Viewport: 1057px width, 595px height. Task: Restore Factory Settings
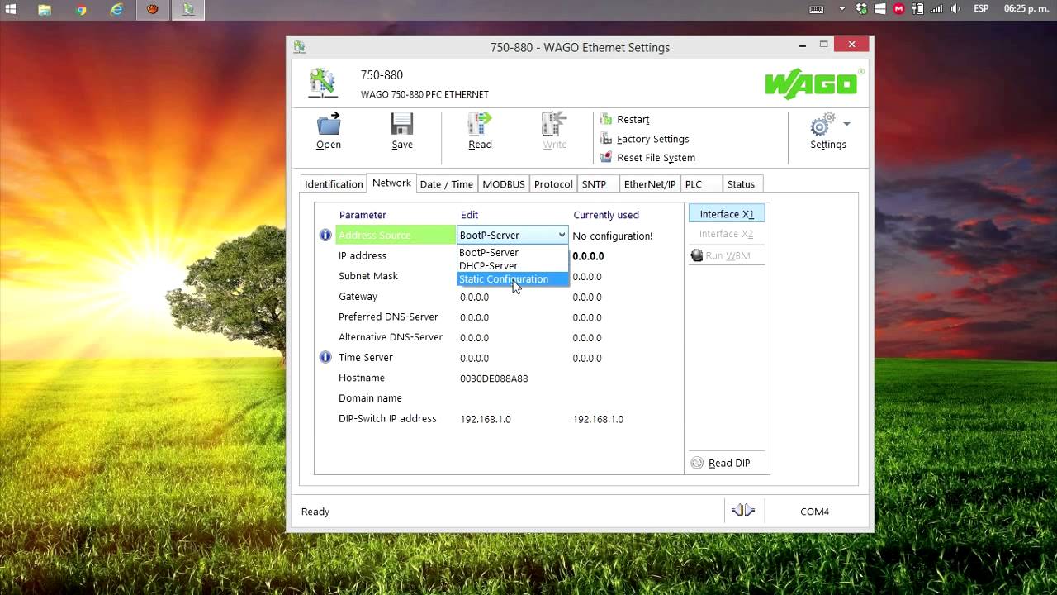click(x=644, y=139)
